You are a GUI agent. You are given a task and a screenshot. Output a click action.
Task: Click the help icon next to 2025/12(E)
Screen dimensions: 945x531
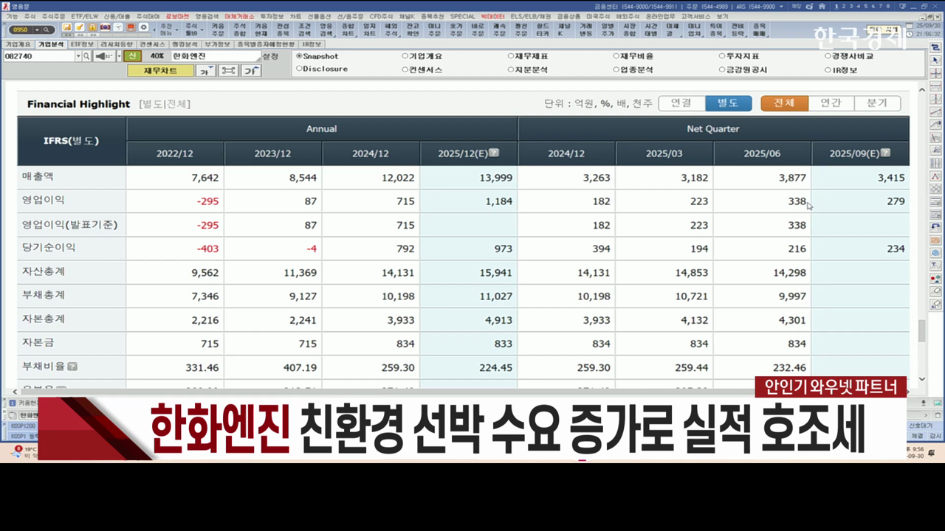click(x=494, y=153)
